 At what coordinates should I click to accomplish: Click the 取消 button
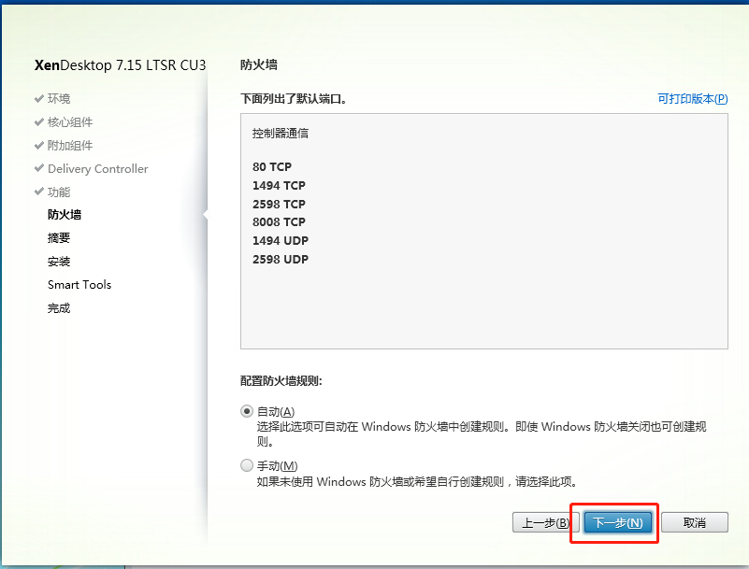tap(695, 522)
